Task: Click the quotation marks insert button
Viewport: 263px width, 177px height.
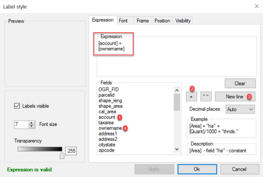Action: (206, 96)
